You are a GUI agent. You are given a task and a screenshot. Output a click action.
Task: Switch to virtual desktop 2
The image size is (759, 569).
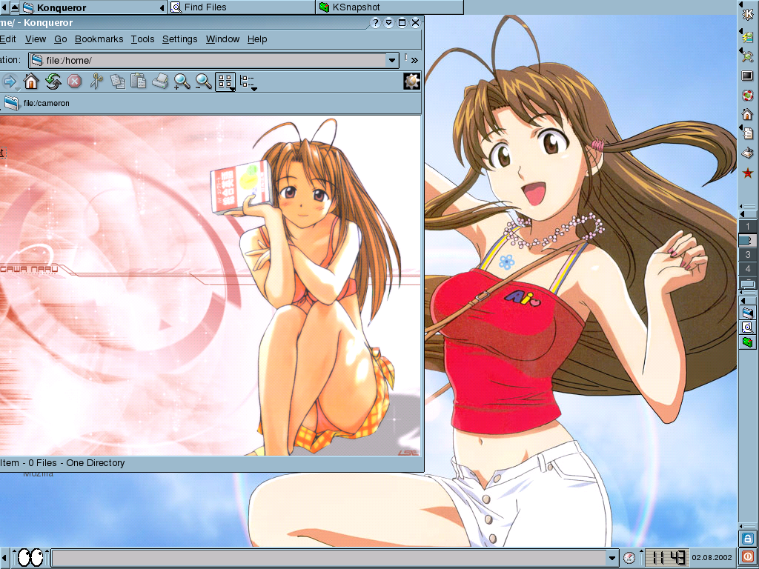click(748, 241)
